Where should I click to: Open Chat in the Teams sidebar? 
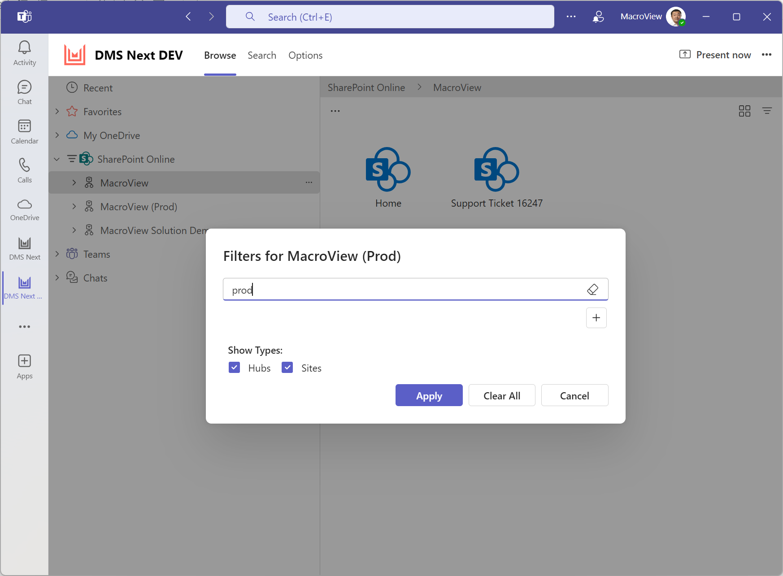[25, 92]
